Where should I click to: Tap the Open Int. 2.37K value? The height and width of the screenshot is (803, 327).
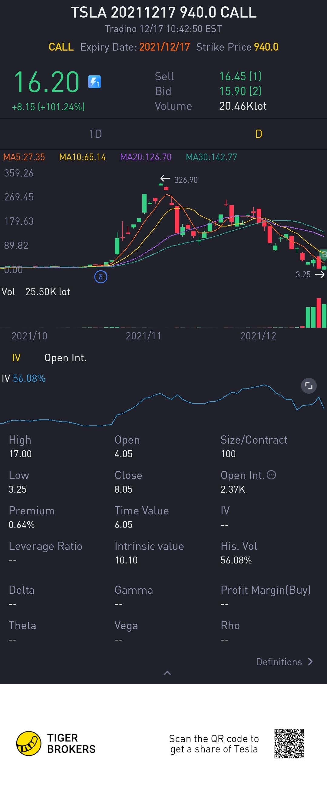pyautogui.click(x=233, y=489)
